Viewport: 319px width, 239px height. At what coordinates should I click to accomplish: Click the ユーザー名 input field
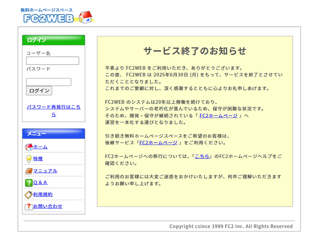(53, 61)
